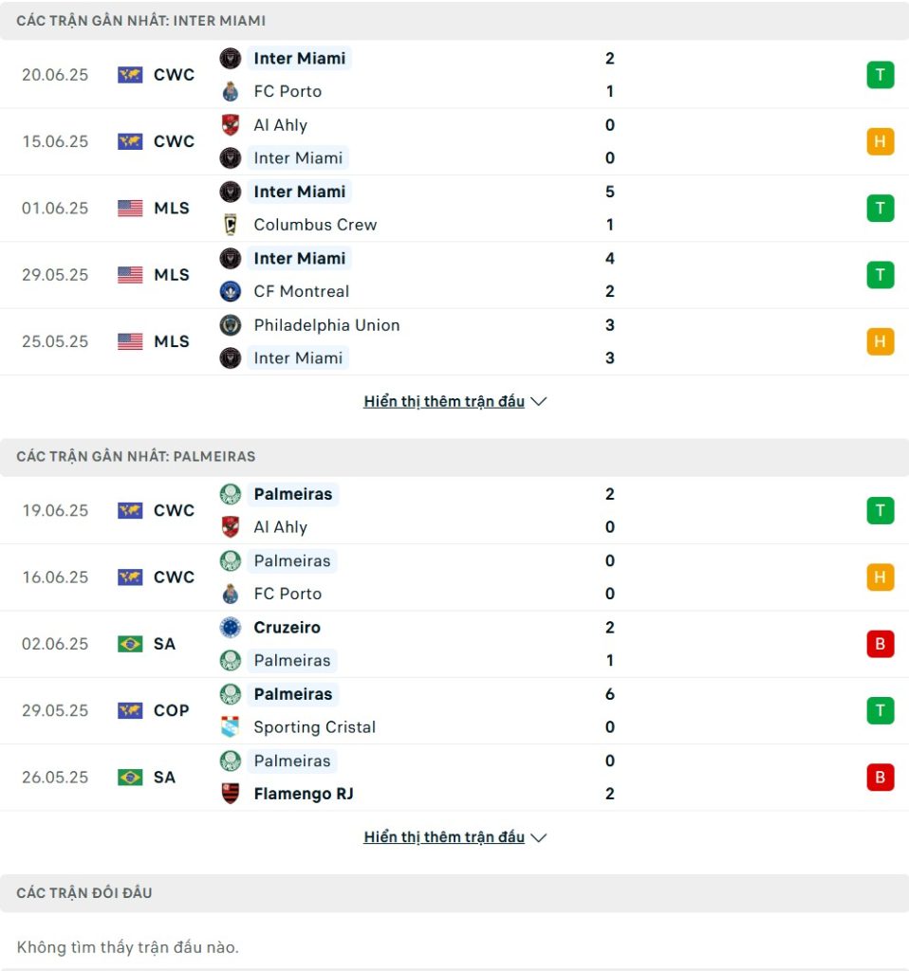Select the highlighted Palmeiras label in the Sporting Cristal match
This screenshot has width=909, height=971.
coord(292,694)
